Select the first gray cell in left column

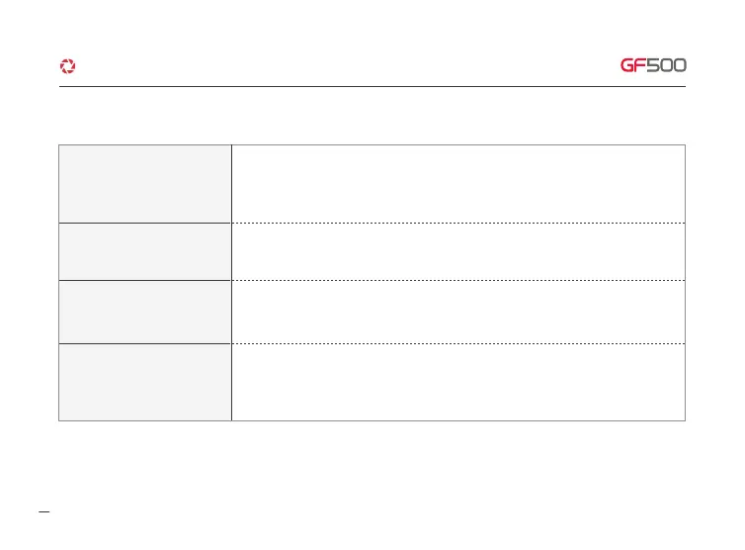[x=145, y=184]
